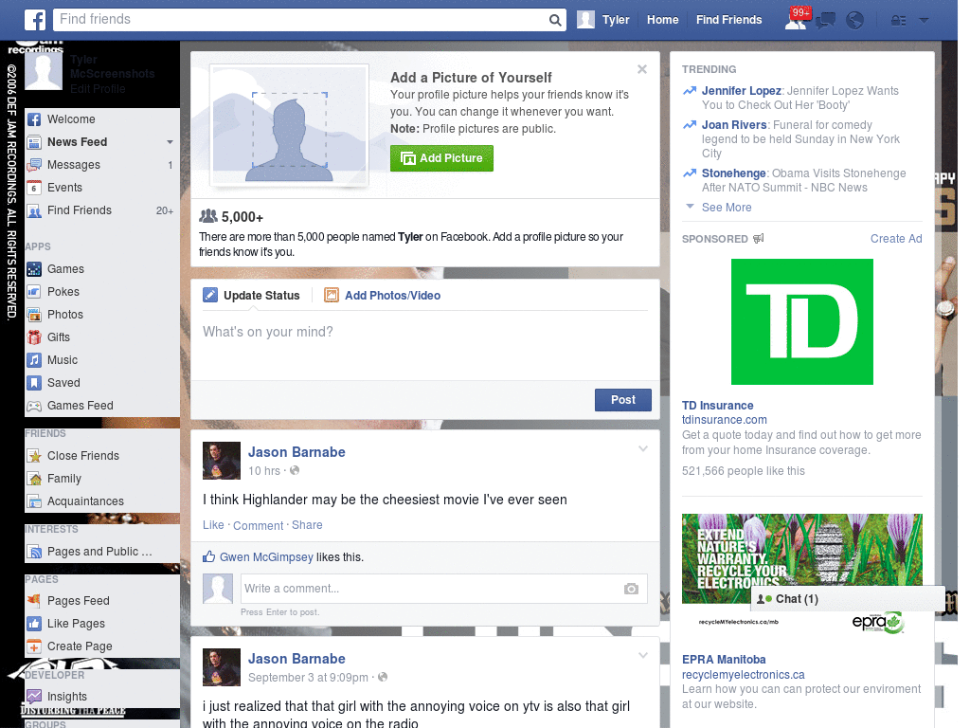Open the account menu dropdown arrow

click(924, 21)
